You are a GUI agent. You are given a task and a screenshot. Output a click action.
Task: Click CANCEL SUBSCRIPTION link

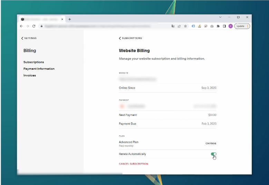coord(134,164)
